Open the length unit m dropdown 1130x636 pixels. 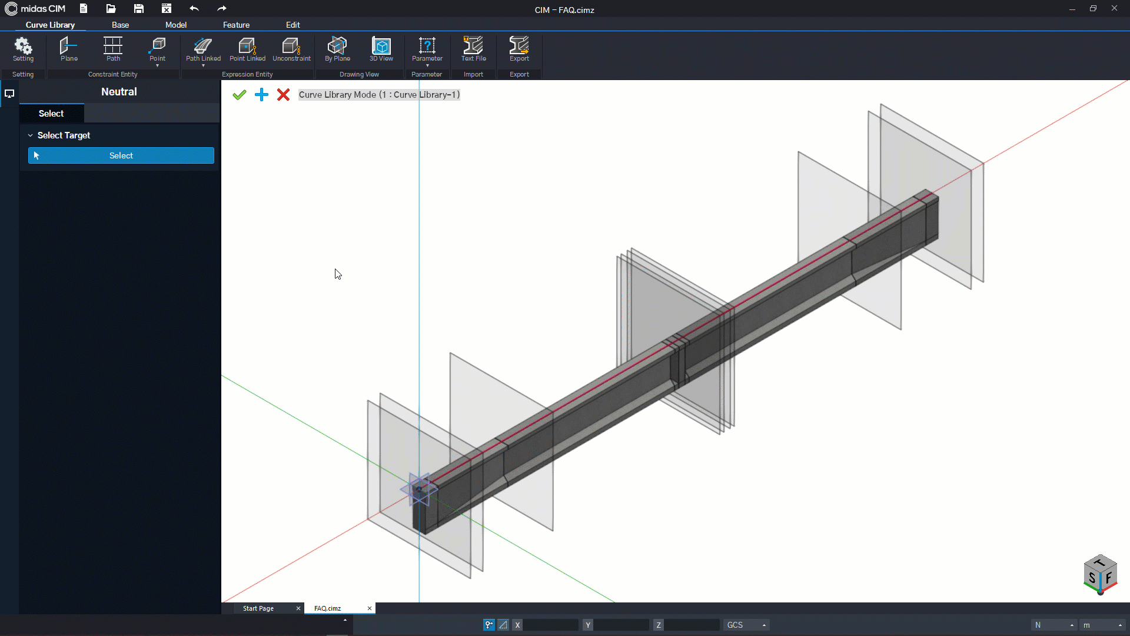tap(1103, 625)
